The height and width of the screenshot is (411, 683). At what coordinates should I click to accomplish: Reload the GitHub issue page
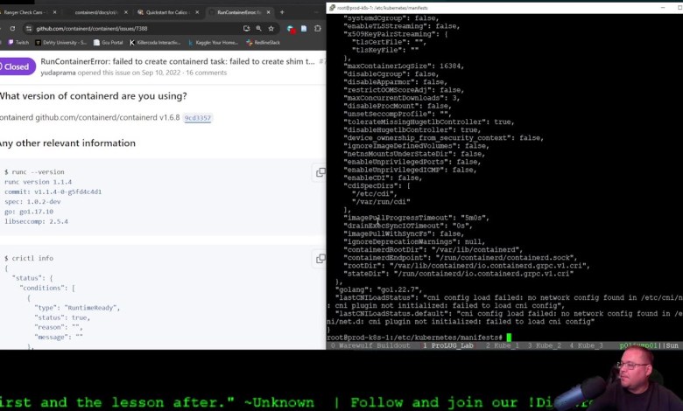click(12, 28)
